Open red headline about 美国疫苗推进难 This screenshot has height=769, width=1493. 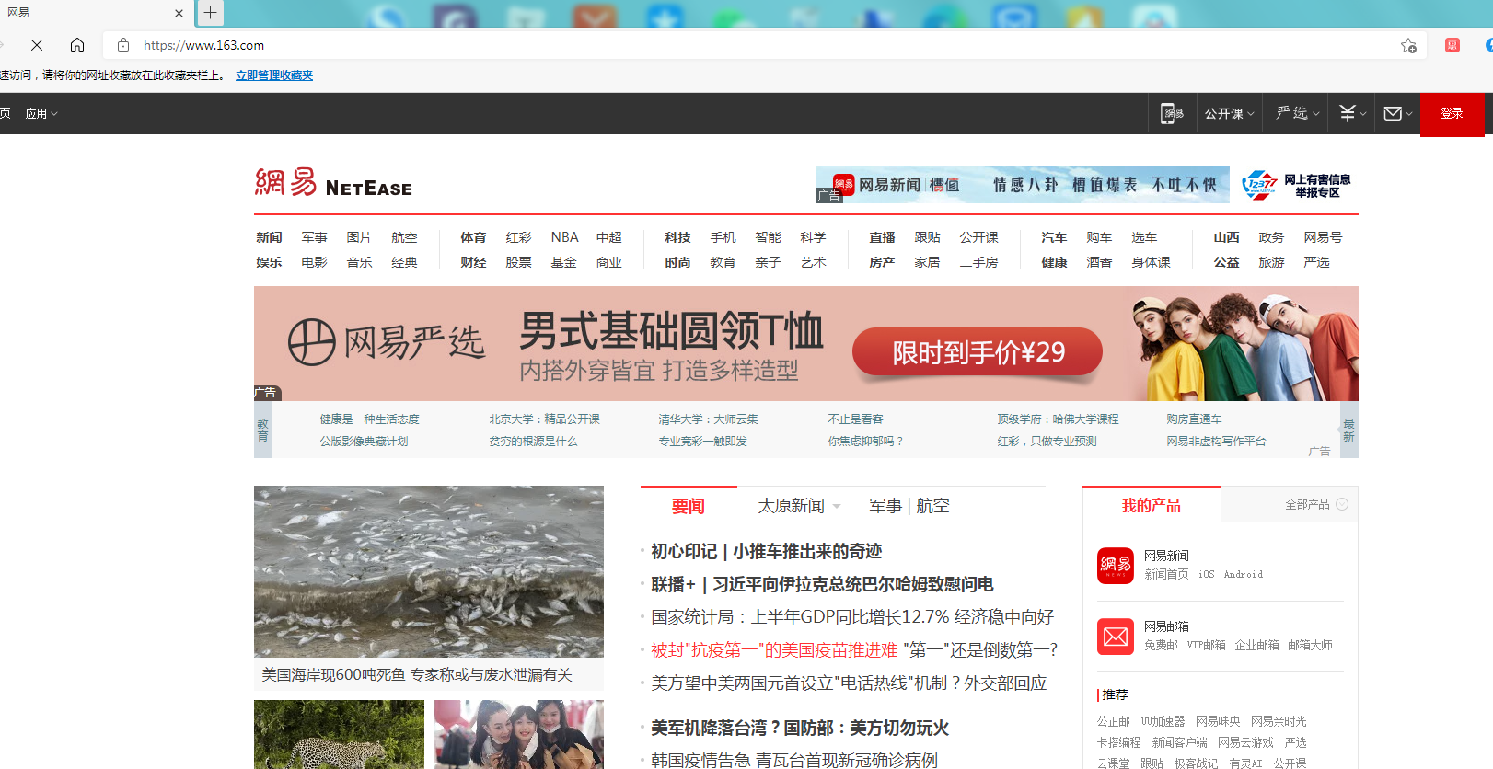click(x=773, y=650)
